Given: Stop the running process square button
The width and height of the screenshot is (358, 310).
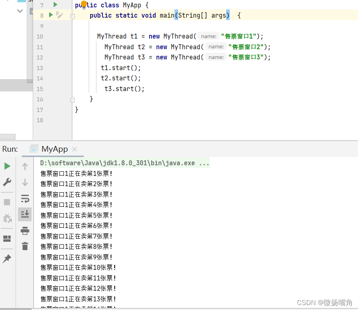Looking at the screenshot, I should pos(7,202).
